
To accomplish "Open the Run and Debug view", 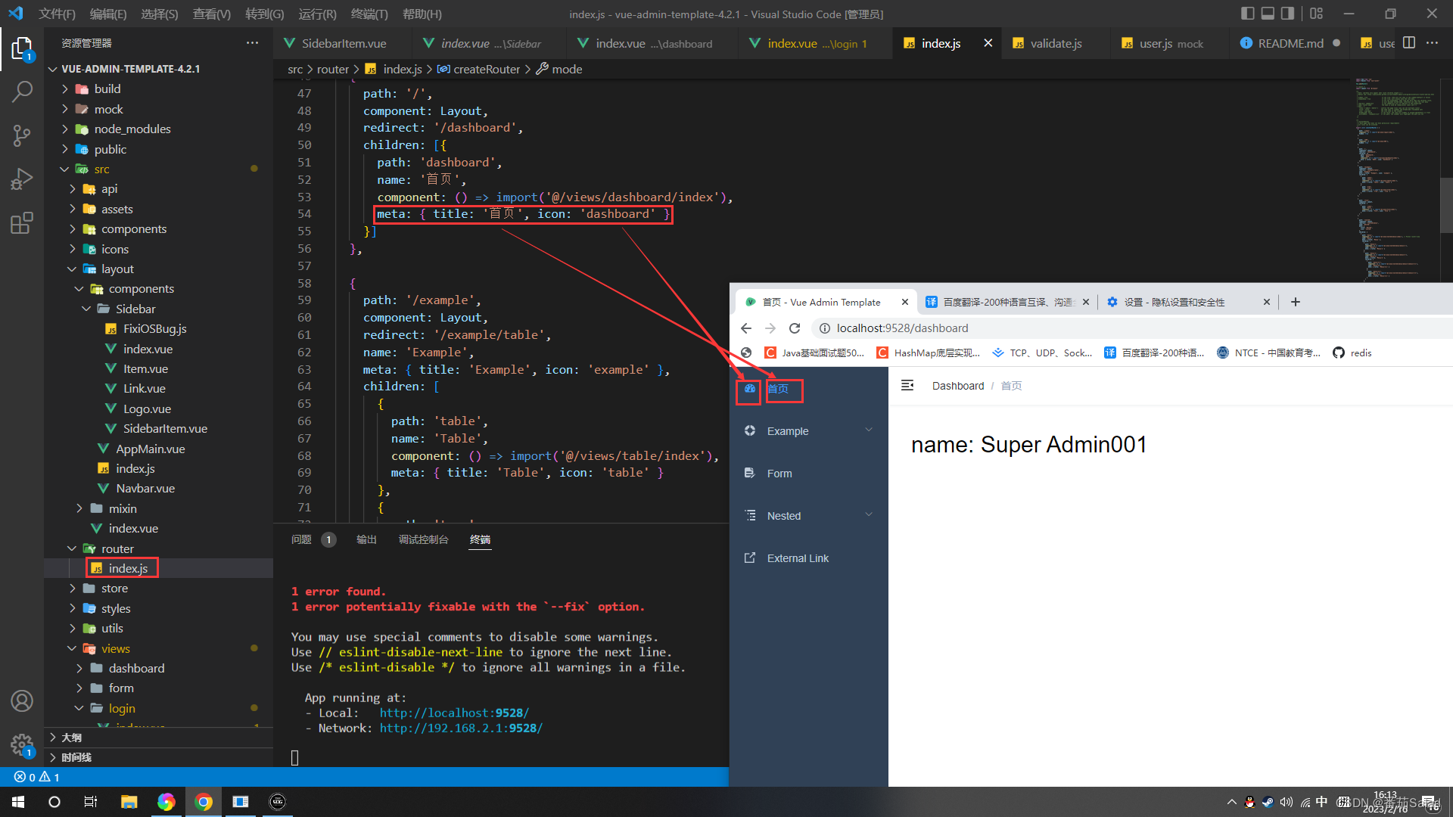I will tap(22, 179).
